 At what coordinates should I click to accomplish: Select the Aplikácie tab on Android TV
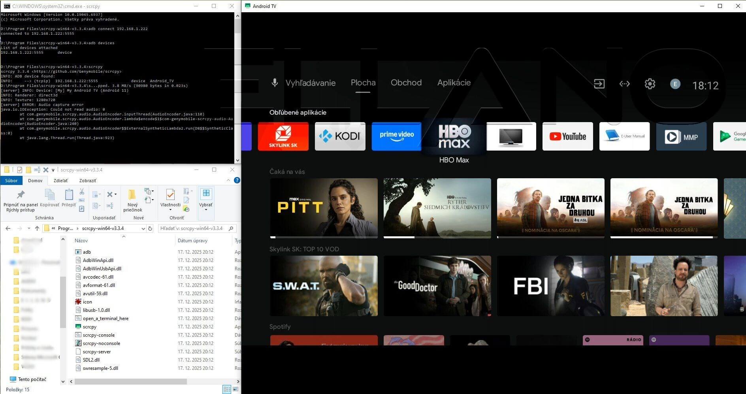click(x=454, y=83)
